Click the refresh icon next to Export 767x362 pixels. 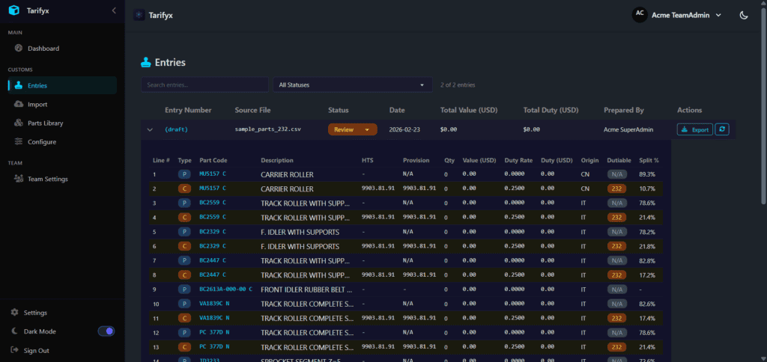722,129
